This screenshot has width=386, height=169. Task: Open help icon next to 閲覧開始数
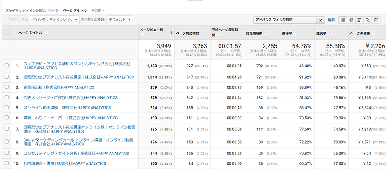(x=266, y=33)
